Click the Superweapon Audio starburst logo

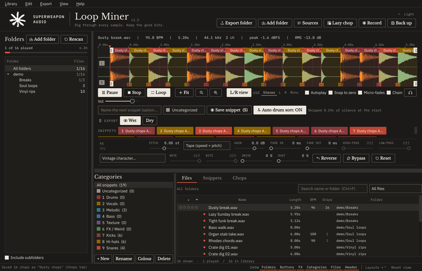(x=17, y=19)
